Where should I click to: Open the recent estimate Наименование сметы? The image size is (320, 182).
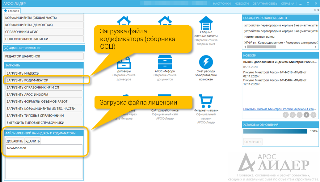(x=259, y=37)
